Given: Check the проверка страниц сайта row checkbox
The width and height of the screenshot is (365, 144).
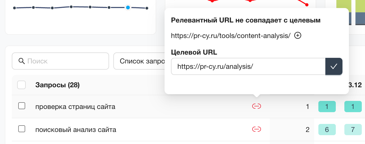Looking at the screenshot, I should coord(22,106).
